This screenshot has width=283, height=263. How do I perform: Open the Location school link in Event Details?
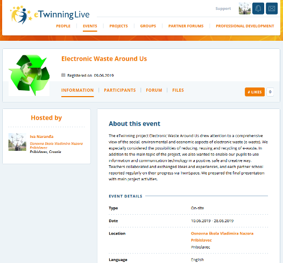tap(222, 237)
